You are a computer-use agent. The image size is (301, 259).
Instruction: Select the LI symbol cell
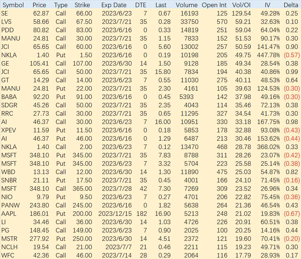tap(4, 222)
